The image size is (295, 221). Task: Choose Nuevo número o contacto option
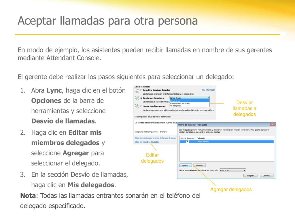[x=190, y=103]
